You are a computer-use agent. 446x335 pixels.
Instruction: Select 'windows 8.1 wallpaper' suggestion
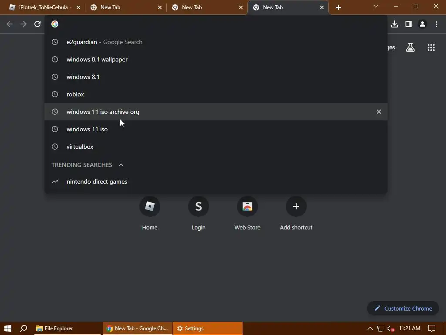click(x=216, y=59)
